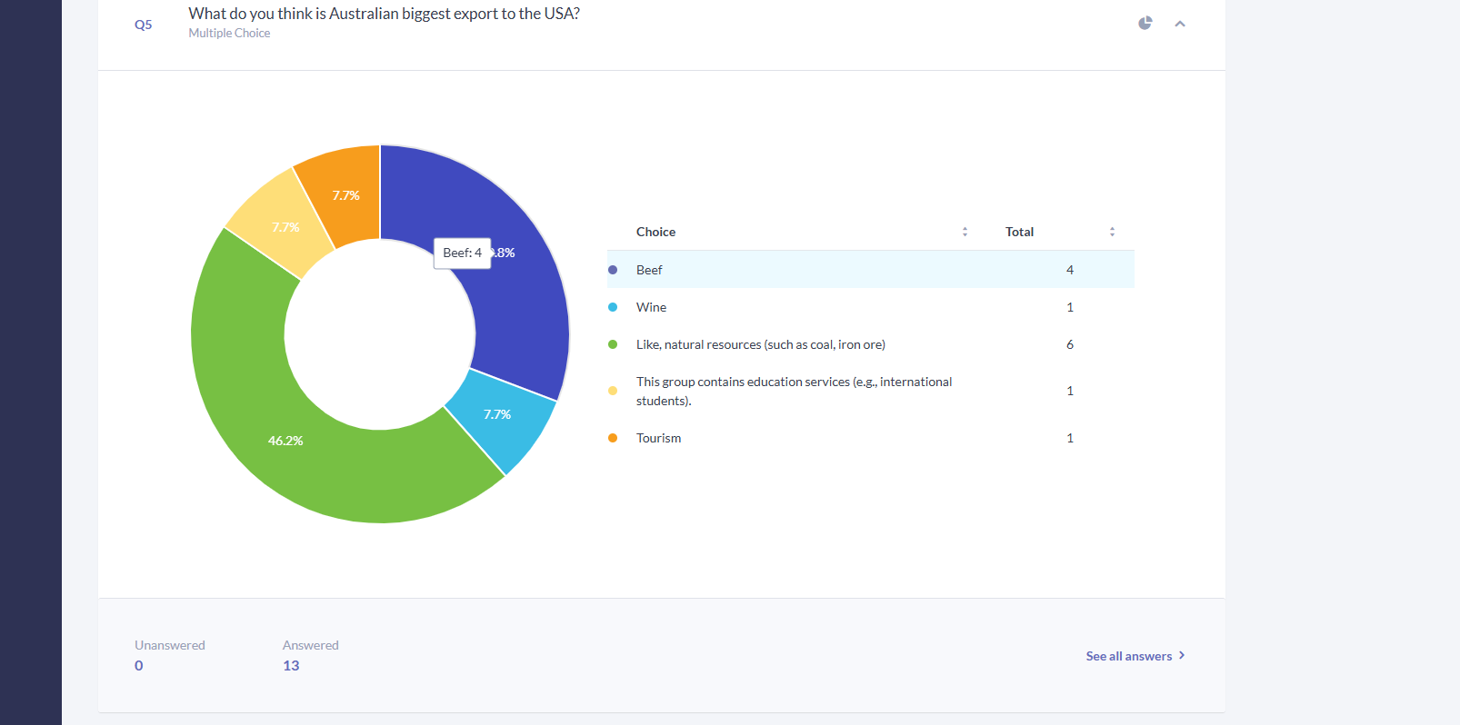This screenshot has height=725, width=1460.
Task: Collapse question Q5 with the chevron
Action: click(x=1180, y=24)
